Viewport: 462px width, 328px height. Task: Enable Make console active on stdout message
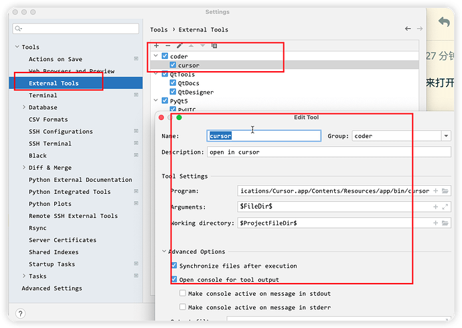(183, 294)
